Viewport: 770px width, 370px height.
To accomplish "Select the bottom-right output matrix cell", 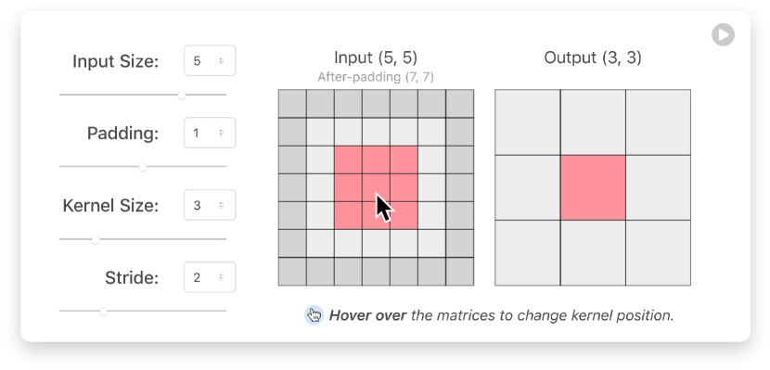I will click(x=658, y=253).
